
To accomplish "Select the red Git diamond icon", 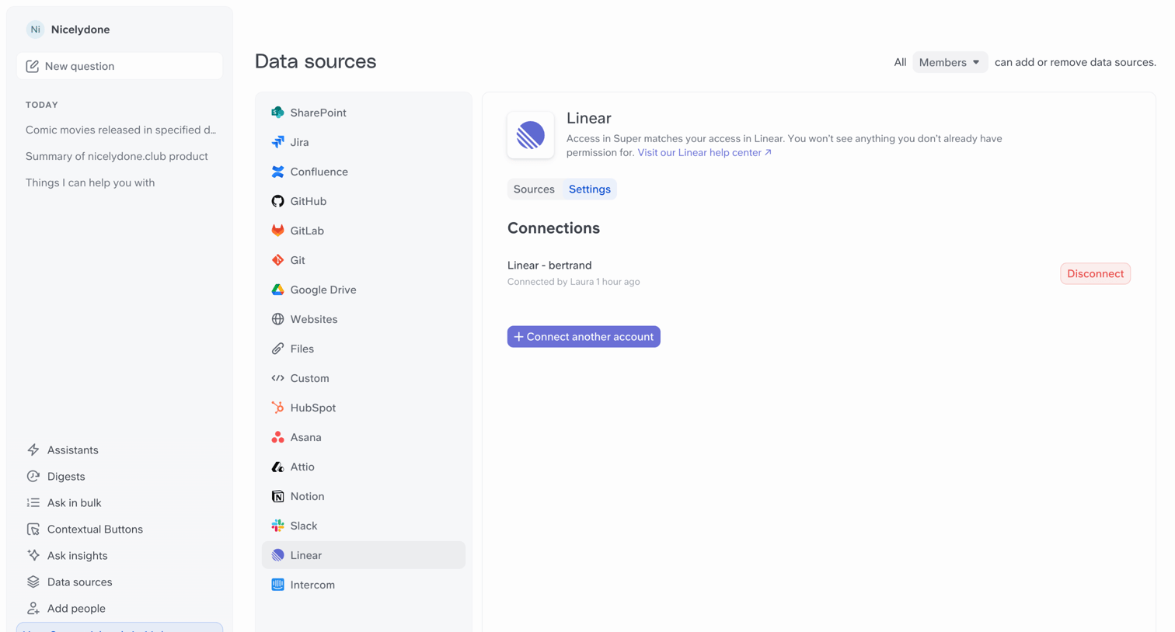I will pos(277,260).
